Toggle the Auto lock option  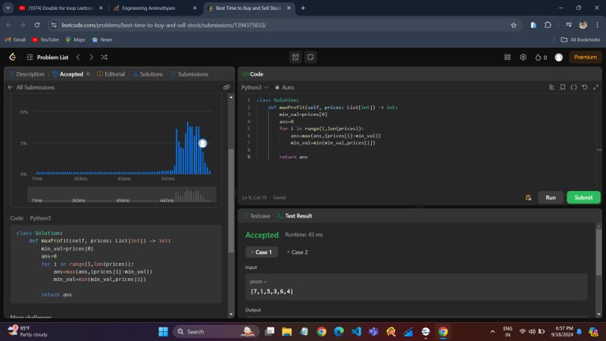pos(284,87)
